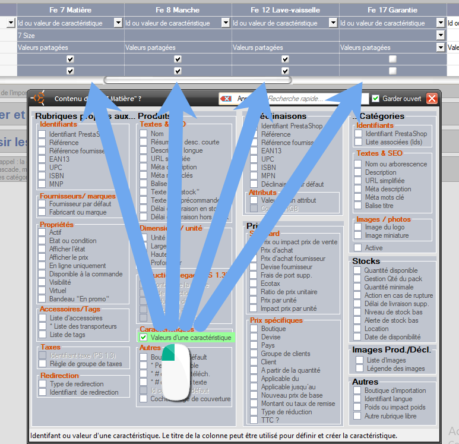Open the 7 Size row dropdown arrow
Image resolution: width=459 pixels, height=444 pixels.
(440, 35)
